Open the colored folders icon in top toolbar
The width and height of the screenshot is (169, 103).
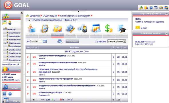(146, 8)
